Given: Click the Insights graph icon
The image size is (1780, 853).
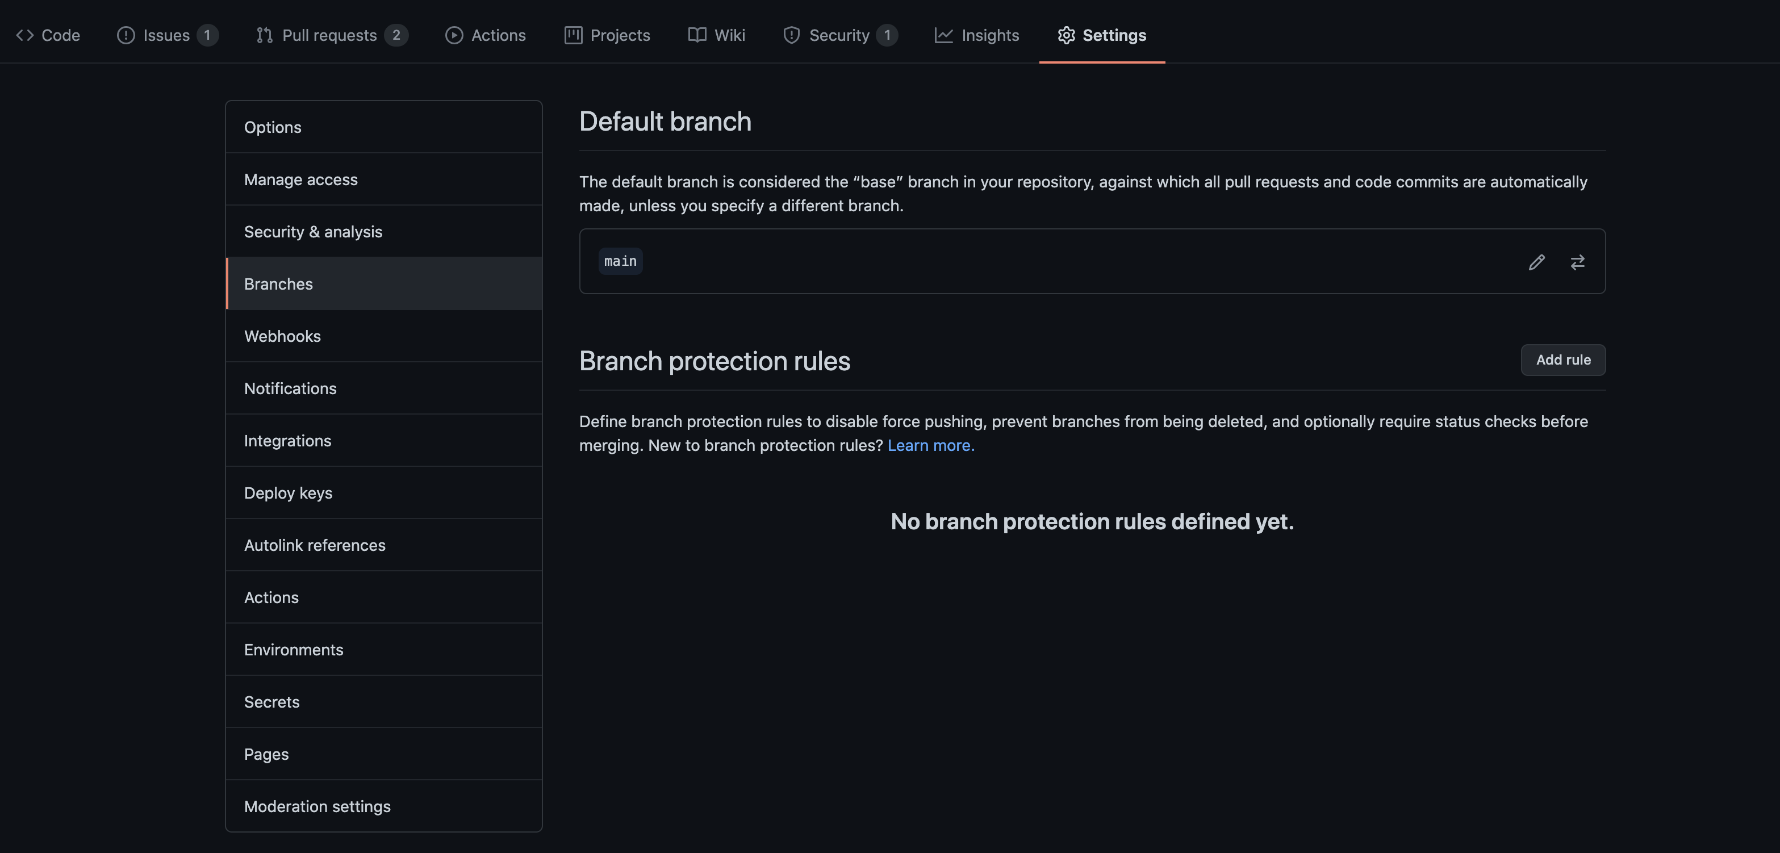Looking at the screenshot, I should coord(945,35).
